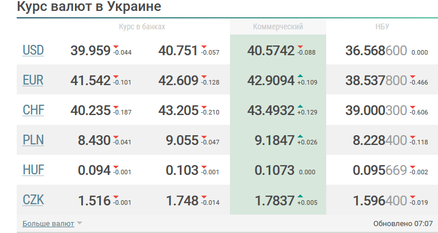438x233 pixels.
Task: Open the EUR currency link
Action: (x=33, y=81)
